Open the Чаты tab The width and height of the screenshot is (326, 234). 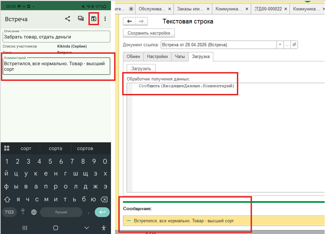click(180, 56)
